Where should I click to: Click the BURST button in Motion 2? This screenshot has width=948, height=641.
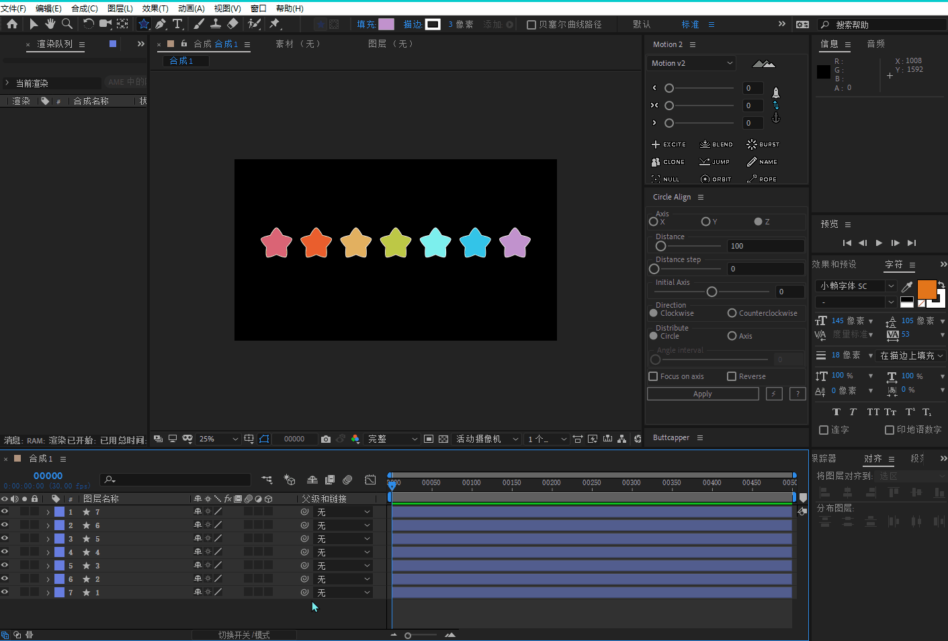[x=763, y=144]
